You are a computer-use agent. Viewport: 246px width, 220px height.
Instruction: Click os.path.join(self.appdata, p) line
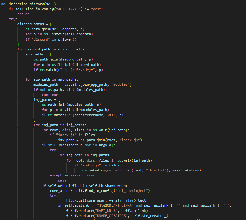click(x=55, y=29)
